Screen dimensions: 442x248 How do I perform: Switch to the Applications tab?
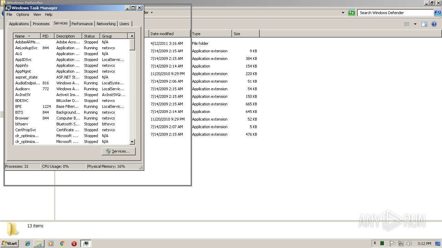(19, 24)
